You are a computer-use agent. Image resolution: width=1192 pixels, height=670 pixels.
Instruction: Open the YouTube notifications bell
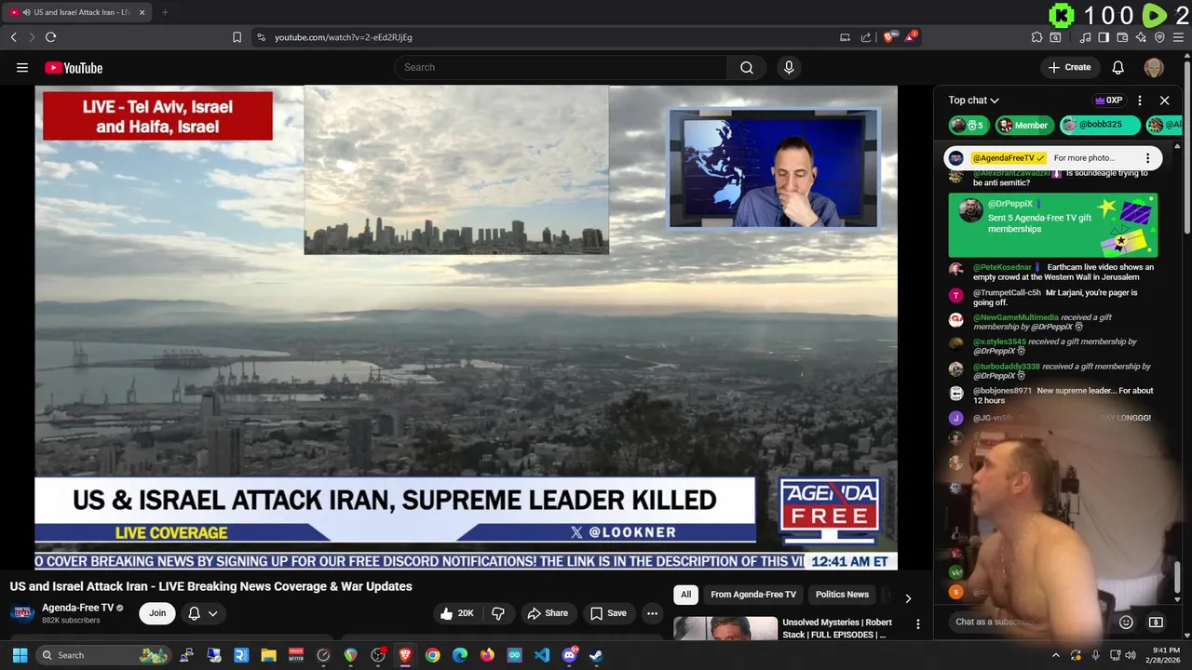[1117, 67]
